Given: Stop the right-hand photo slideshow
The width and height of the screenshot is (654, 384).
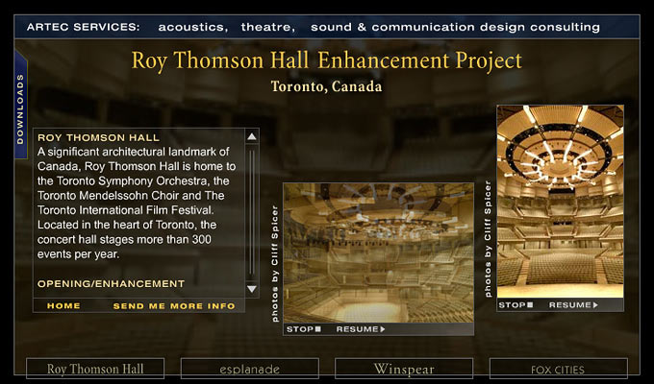Looking at the screenshot, I should (x=516, y=305).
